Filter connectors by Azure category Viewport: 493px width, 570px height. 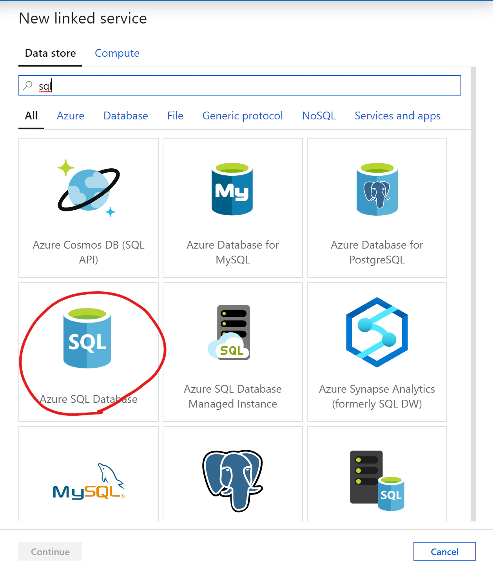71,116
